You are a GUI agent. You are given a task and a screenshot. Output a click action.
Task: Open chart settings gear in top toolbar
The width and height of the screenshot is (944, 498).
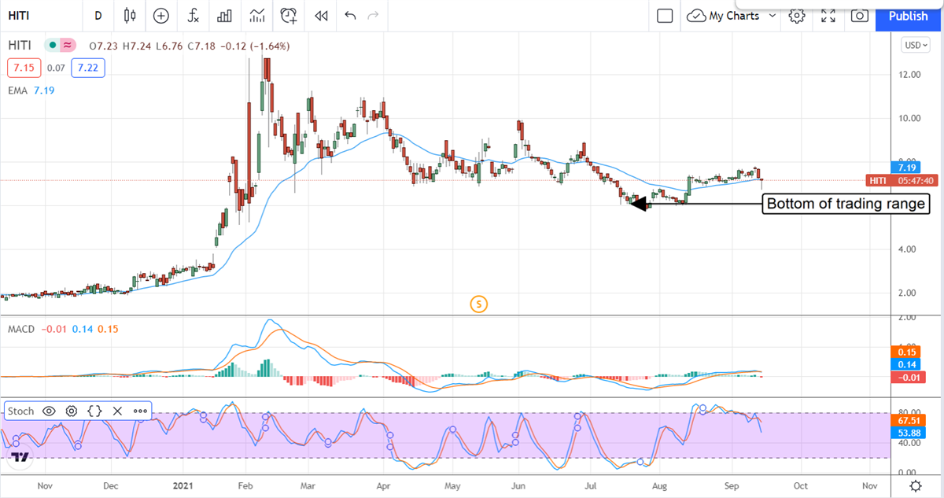click(x=797, y=16)
